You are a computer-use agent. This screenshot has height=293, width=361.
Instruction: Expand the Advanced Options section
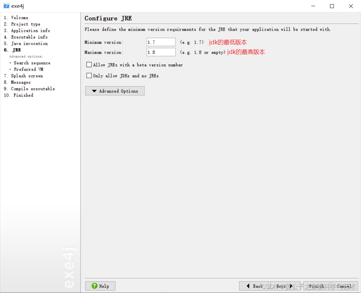coord(115,91)
